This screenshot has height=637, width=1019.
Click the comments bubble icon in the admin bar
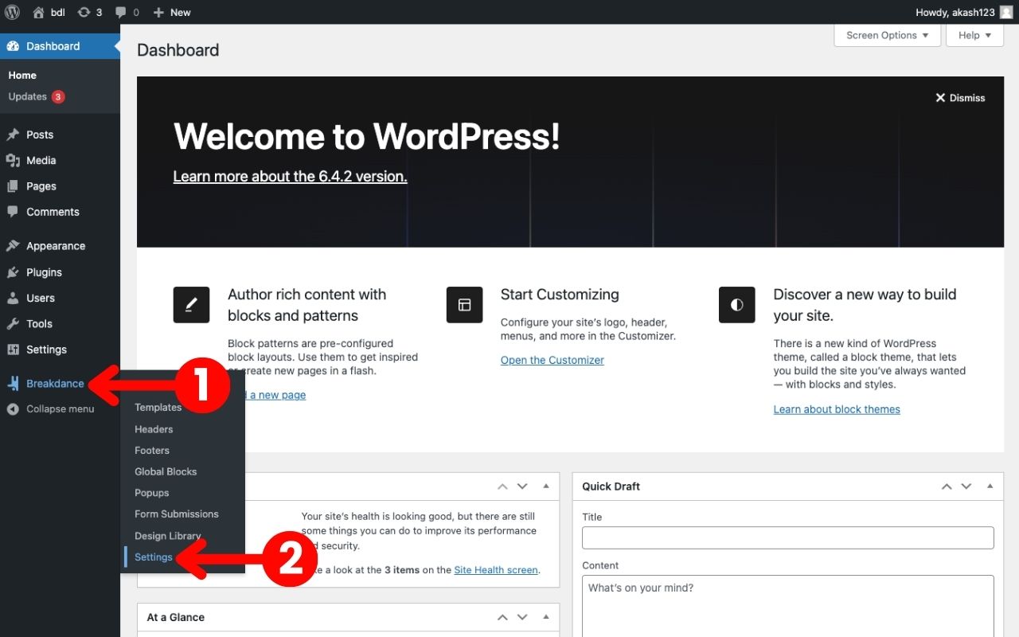121,12
